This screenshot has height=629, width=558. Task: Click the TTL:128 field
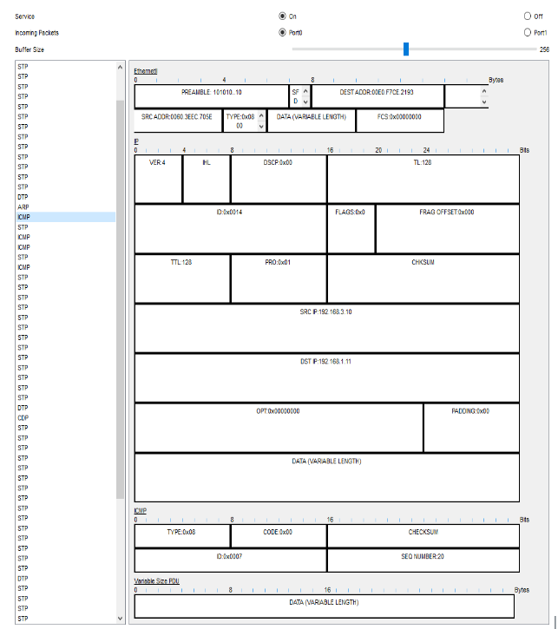click(182, 278)
